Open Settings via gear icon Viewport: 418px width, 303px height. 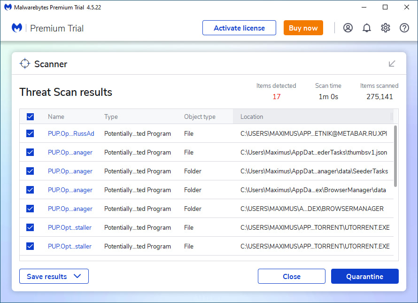pyautogui.click(x=386, y=28)
